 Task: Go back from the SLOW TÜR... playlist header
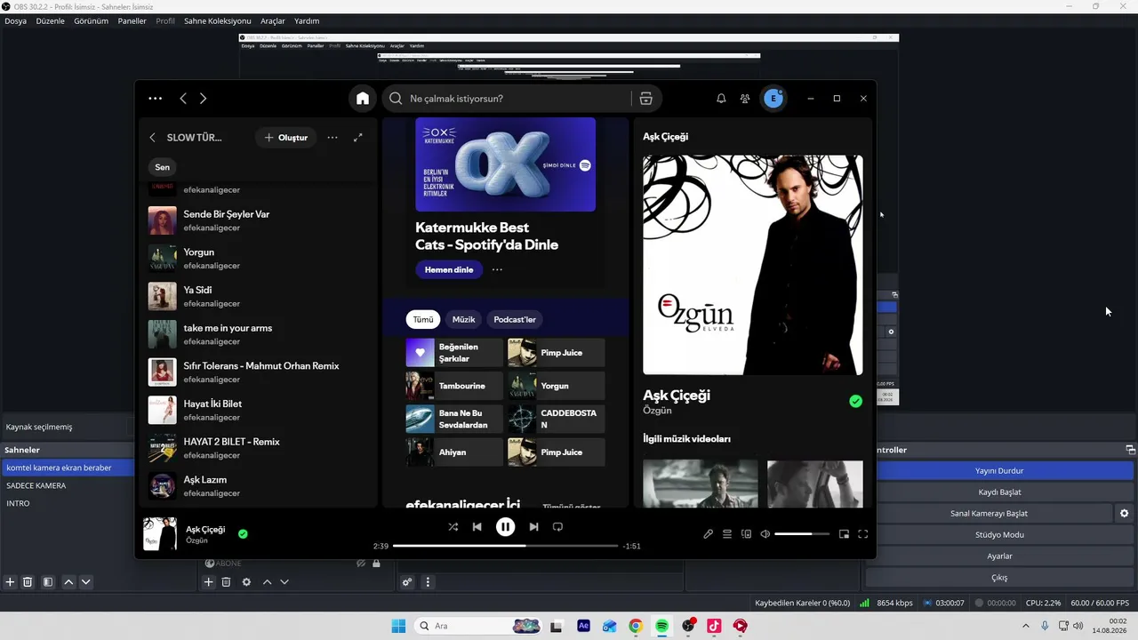point(152,138)
